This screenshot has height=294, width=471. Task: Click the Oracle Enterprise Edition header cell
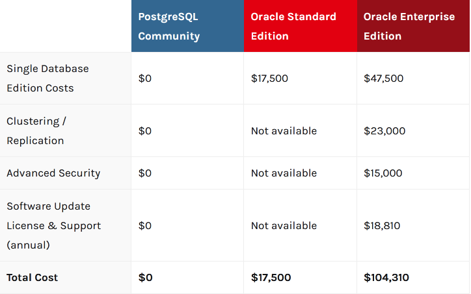[409, 26]
